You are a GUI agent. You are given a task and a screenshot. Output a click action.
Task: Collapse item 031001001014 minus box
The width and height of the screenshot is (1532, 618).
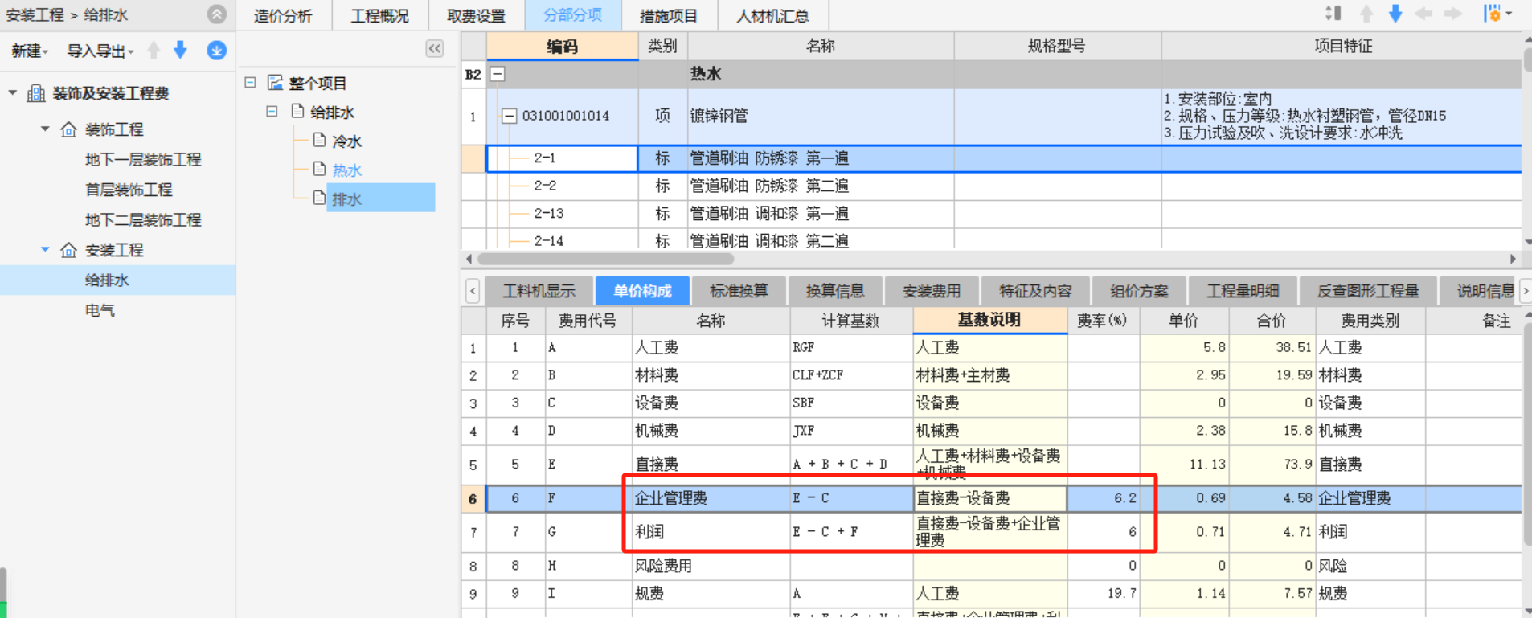[x=509, y=116]
